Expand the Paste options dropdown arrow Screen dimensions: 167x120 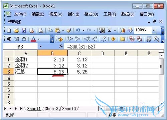63,30
